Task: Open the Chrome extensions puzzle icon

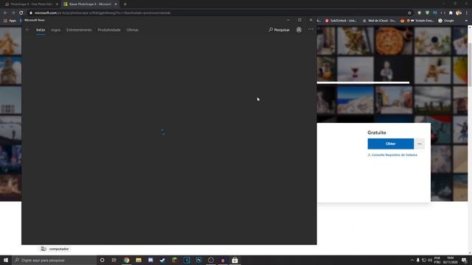Action: (451, 13)
